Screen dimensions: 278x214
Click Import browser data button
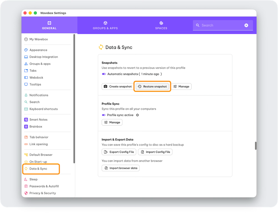click(121, 168)
